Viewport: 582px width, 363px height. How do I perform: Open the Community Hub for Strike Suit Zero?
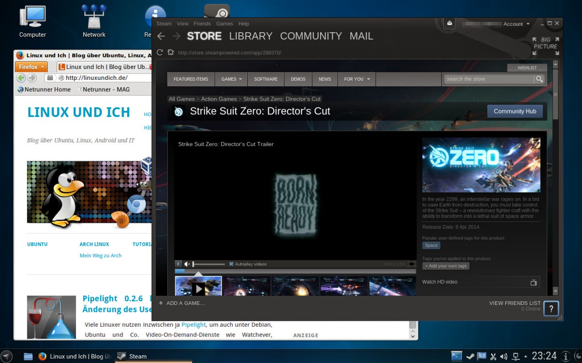coord(515,111)
